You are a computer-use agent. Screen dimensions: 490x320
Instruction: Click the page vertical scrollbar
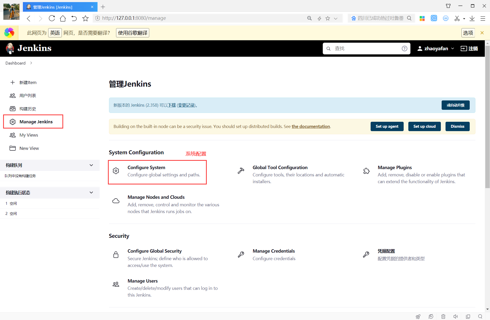(487, 117)
